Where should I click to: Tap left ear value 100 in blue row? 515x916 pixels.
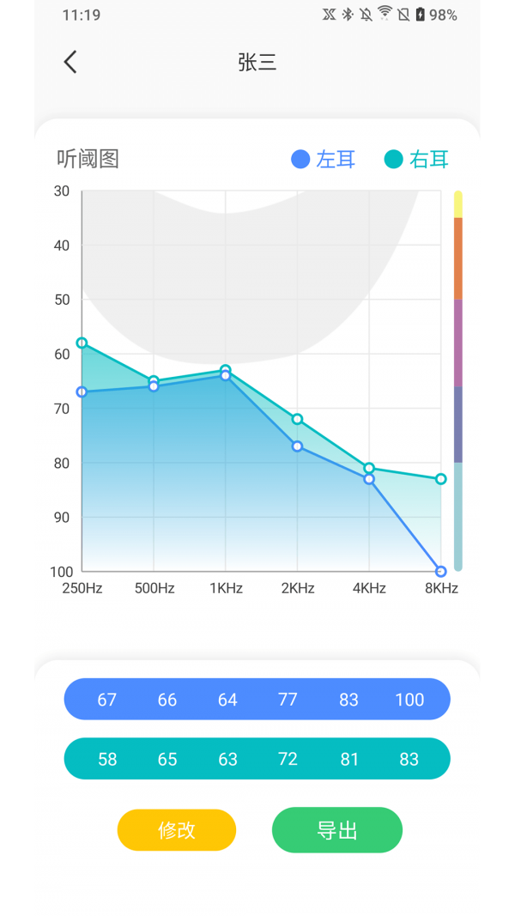(409, 700)
